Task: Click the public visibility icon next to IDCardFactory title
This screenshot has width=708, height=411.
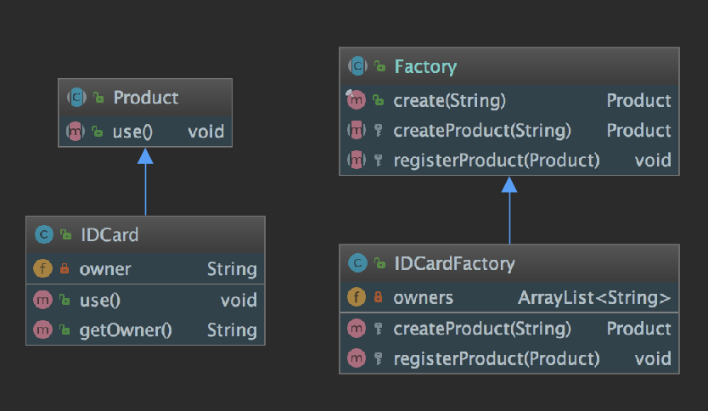Action: (x=379, y=263)
